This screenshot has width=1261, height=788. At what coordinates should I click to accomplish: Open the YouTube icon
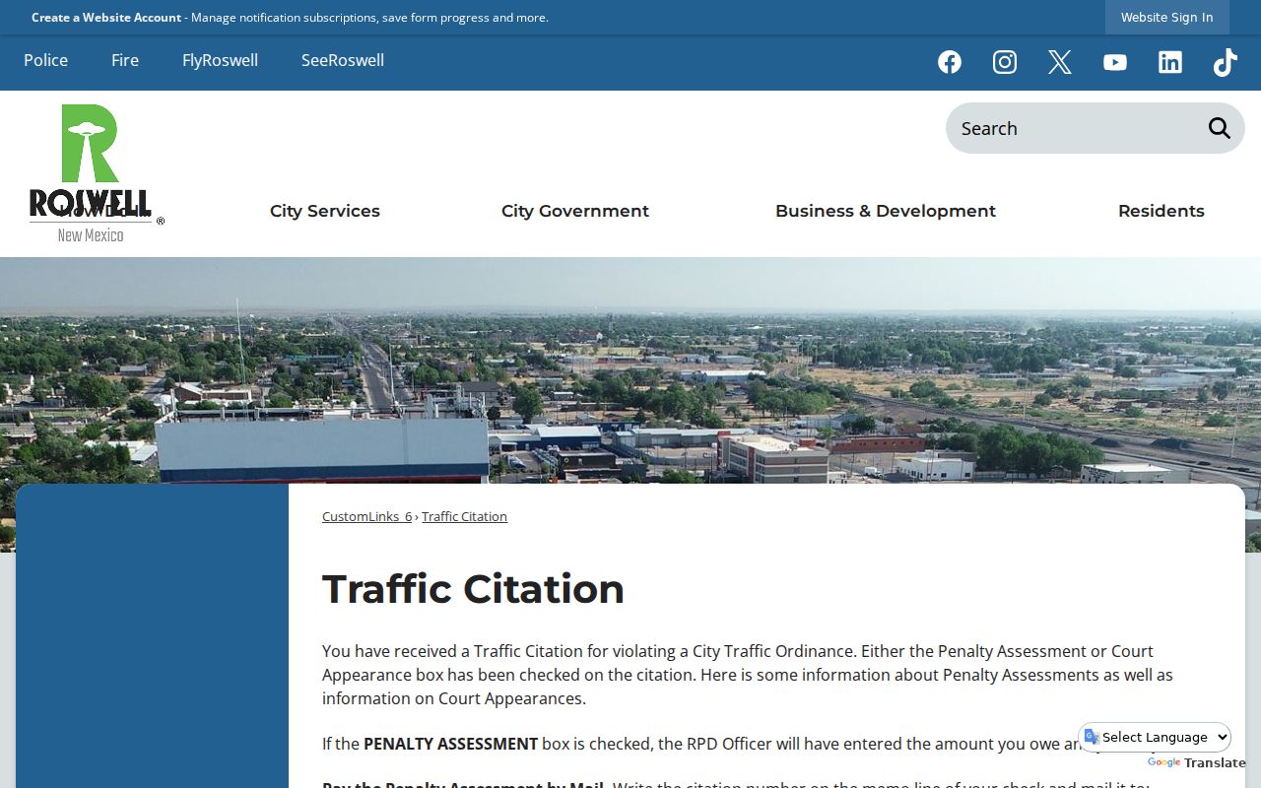[x=1115, y=62]
